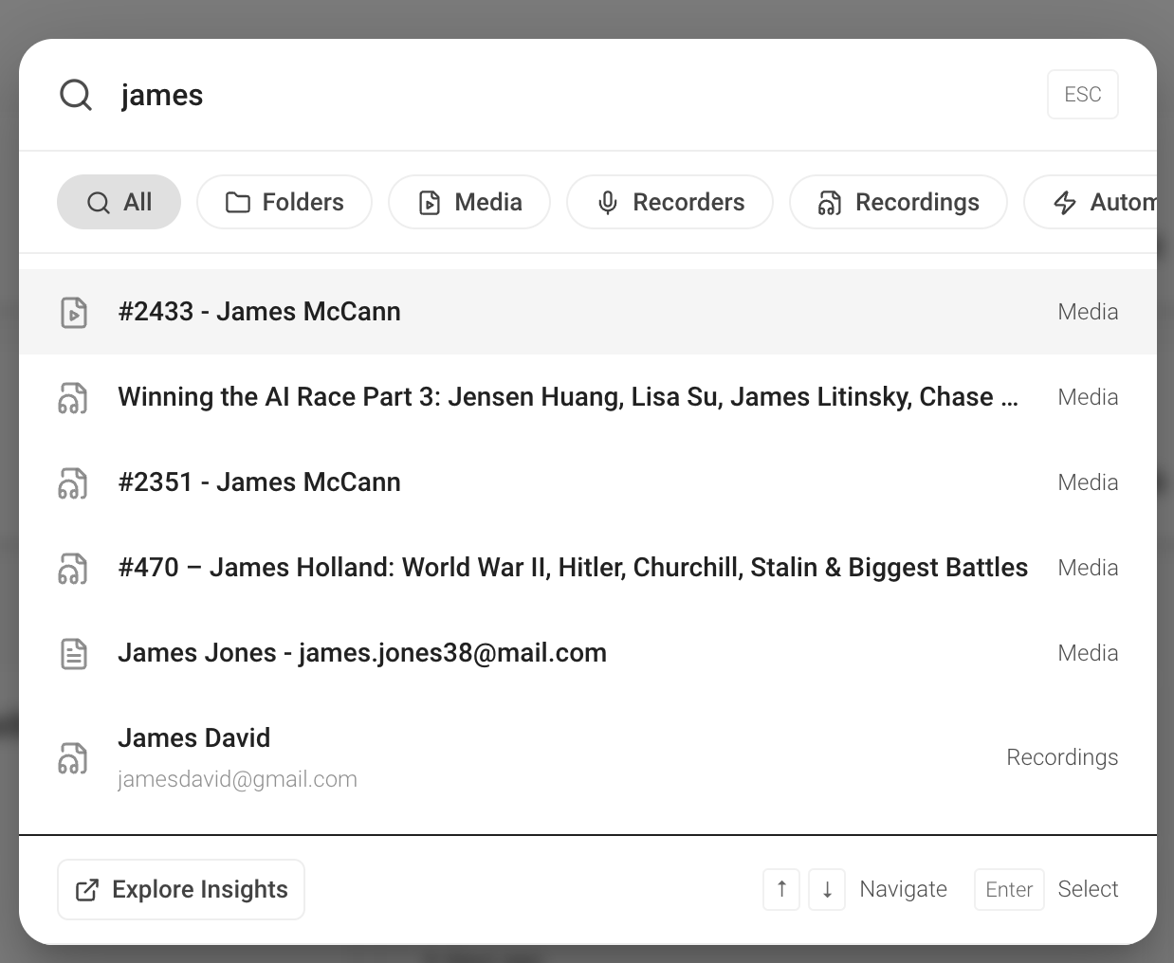Click the Recordings label on James David row
1174x963 pixels.
click(1062, 757)
